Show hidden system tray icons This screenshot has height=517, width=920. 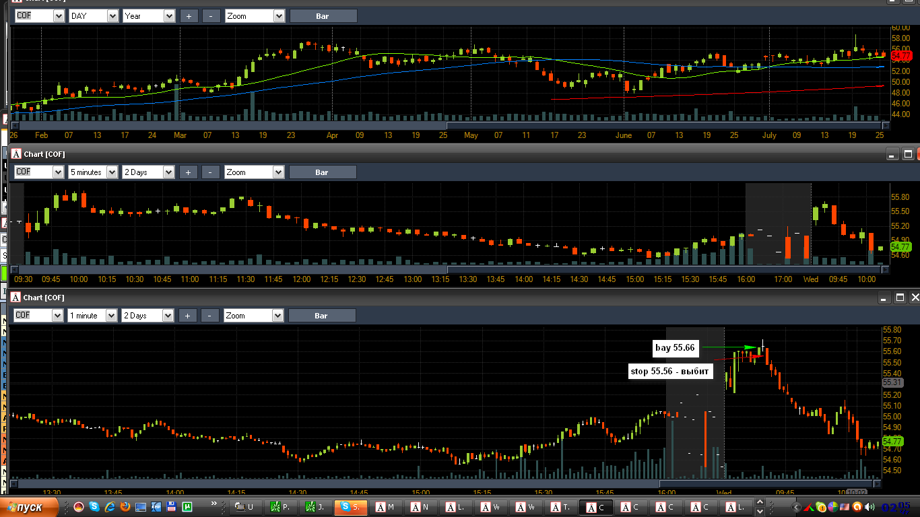pos(795,507)
